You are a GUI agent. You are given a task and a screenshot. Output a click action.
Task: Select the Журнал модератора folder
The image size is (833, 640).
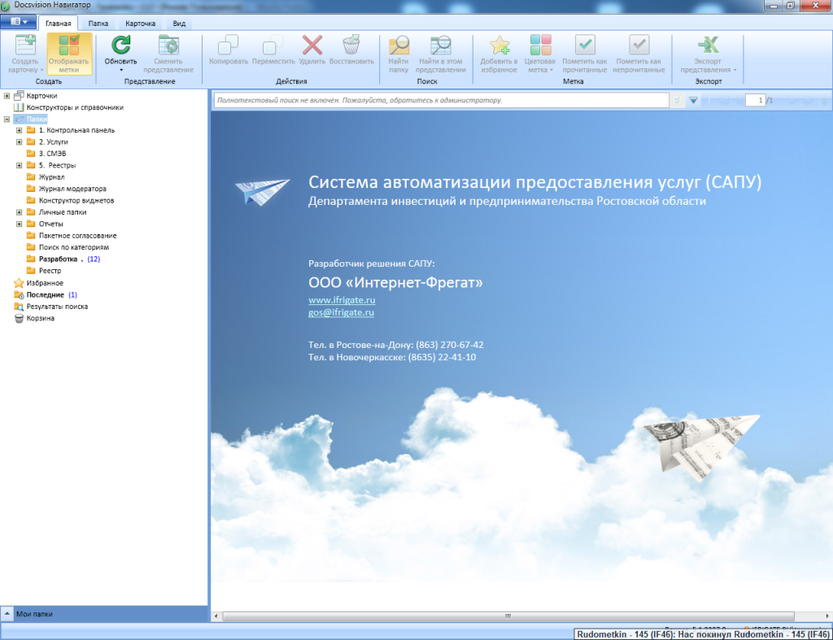(x=72, y=189)
